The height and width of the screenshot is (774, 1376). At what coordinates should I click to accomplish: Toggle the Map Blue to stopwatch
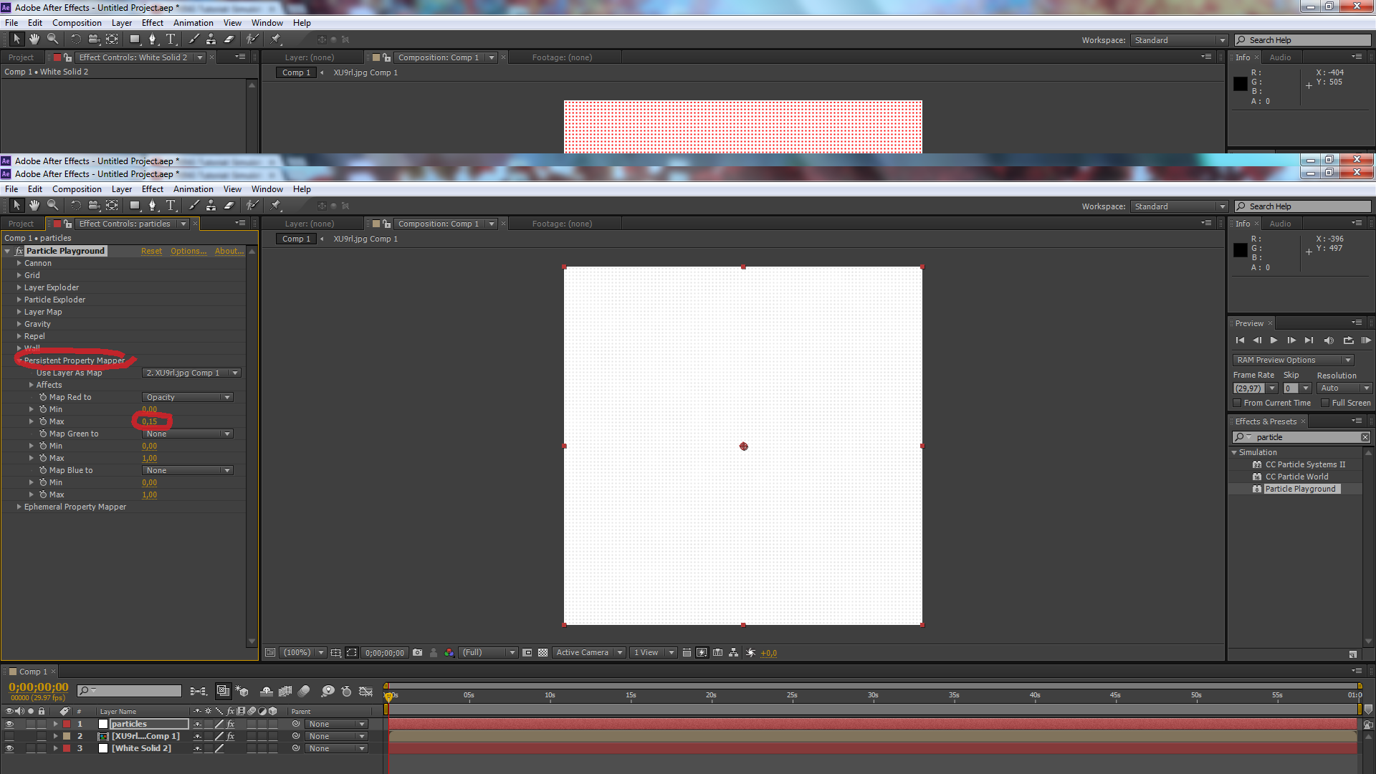pyautogui.click(x=43, y=470)
